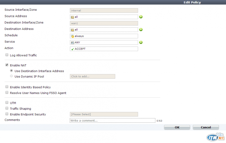Click the Schedule label

click(11, 35)
